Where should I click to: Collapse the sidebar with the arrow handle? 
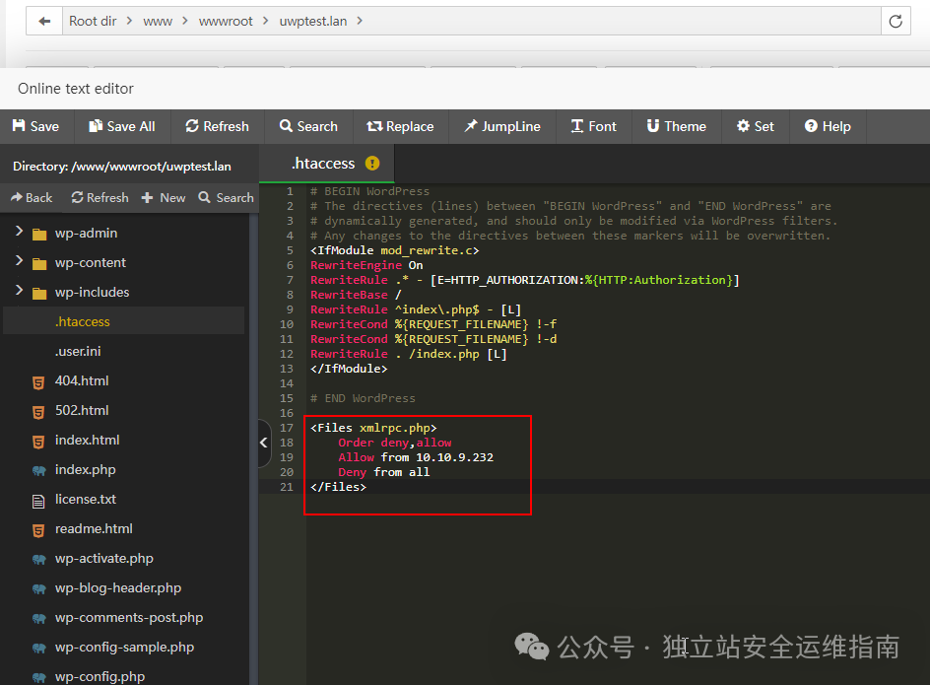coord(264,443)
